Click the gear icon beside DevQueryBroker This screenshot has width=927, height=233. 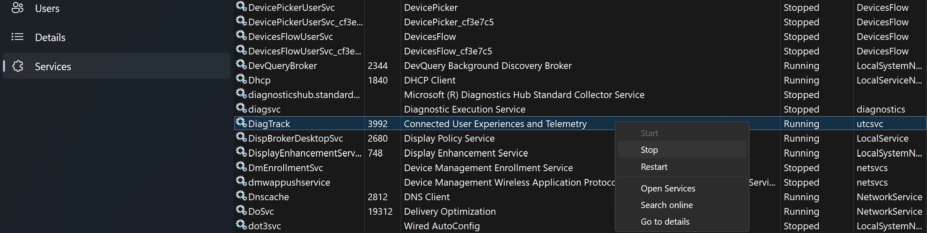242,65
